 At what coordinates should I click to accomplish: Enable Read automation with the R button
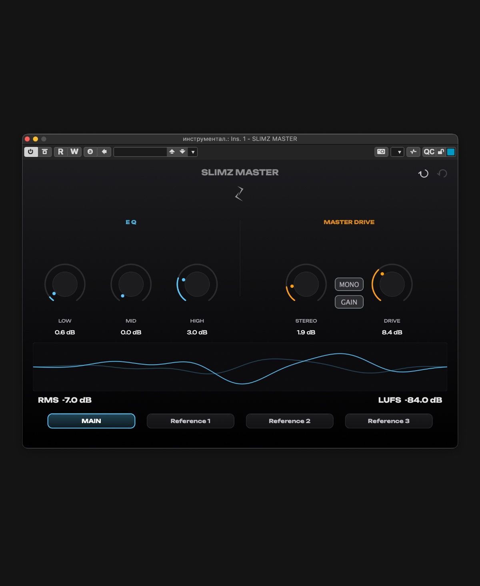61,152
